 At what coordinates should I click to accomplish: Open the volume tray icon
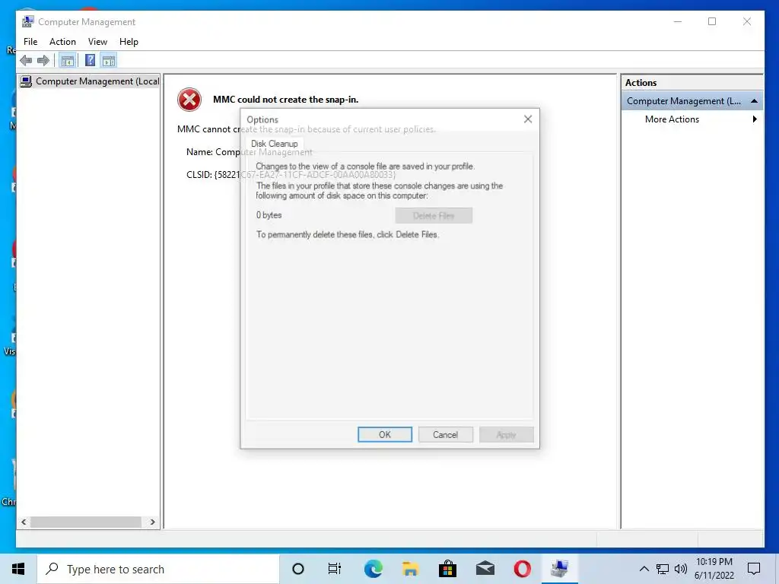tap(681, 569)
